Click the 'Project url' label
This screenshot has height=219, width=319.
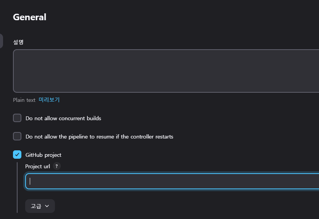tap(38, 166)
